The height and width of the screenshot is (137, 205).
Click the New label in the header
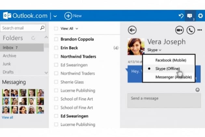tap(77, 16)
